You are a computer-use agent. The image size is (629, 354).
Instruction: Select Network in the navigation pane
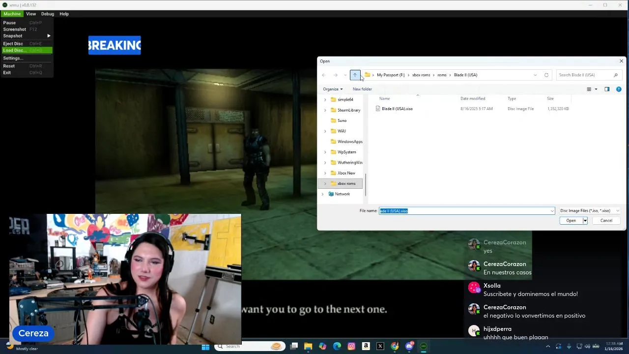point(342,194)
